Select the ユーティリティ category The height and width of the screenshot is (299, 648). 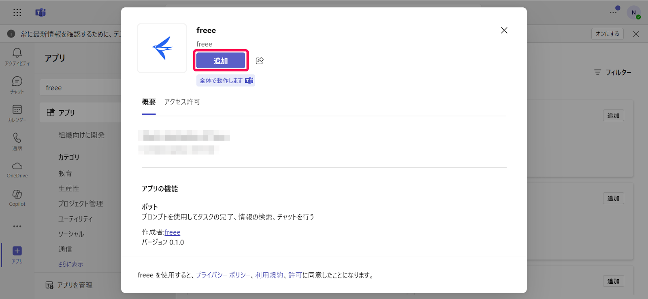[76, 219]
